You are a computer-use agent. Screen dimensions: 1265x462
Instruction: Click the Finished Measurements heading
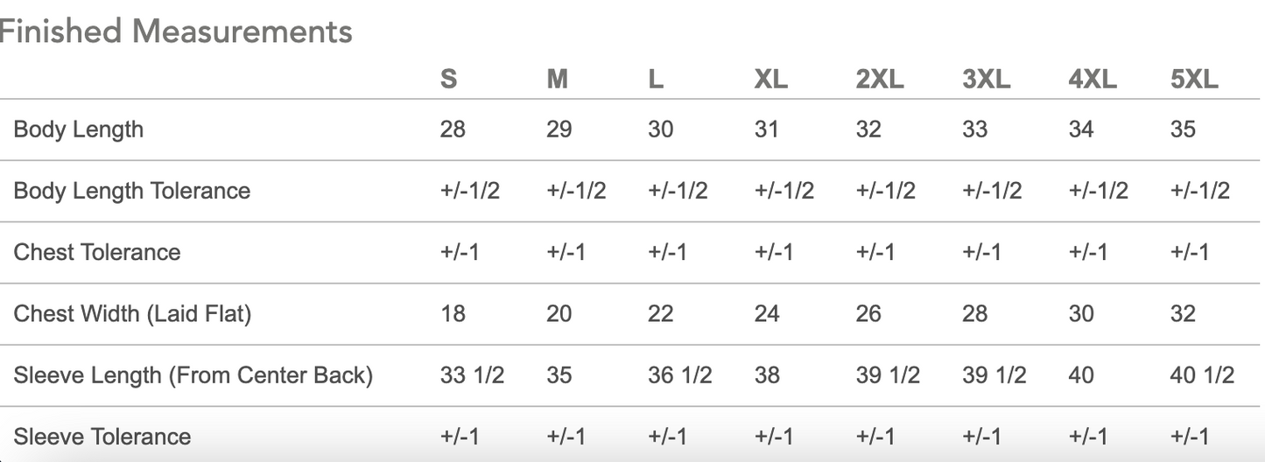[x=176, y=31]
